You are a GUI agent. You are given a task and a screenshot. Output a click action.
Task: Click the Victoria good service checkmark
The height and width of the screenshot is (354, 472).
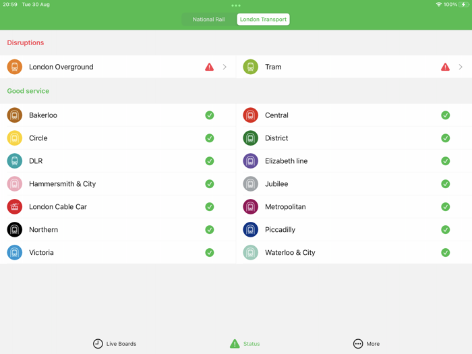[x=210, y=253]
